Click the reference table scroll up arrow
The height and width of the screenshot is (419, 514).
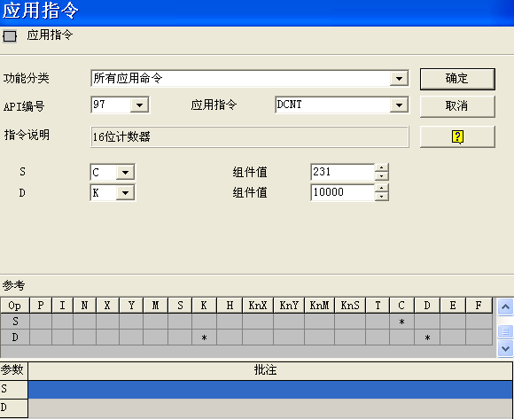[x=505, y=307]
